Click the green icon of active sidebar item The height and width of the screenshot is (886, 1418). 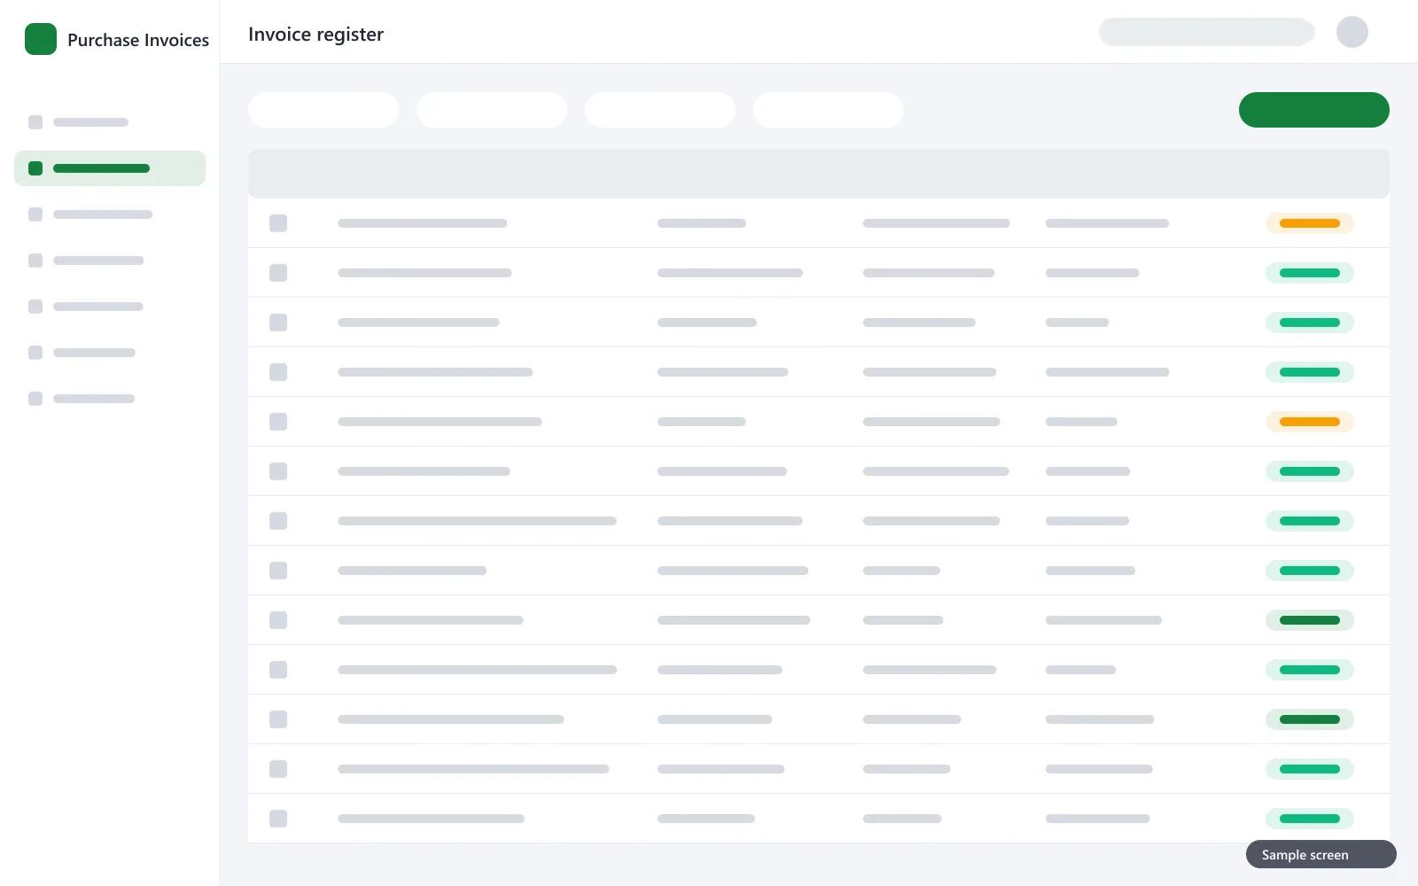(35, 168)
